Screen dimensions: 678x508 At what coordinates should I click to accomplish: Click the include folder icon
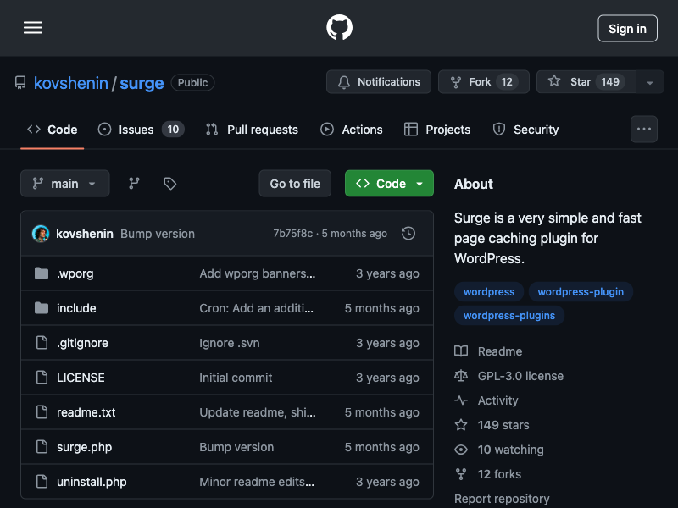coord(42,308)
